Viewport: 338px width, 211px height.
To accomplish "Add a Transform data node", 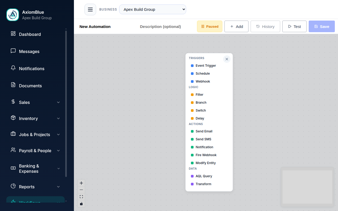I will pos(209,184).
